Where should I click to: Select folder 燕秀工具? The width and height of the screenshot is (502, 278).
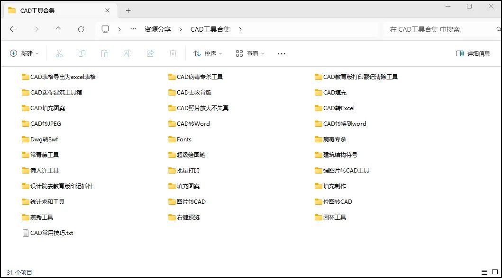pos(37,217)
